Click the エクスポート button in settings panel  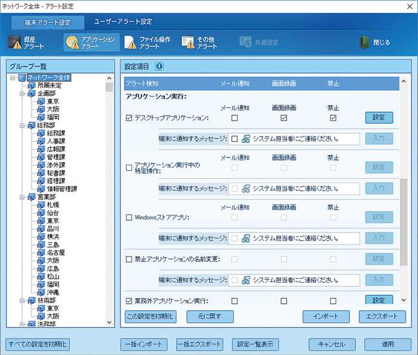(382, 316)
